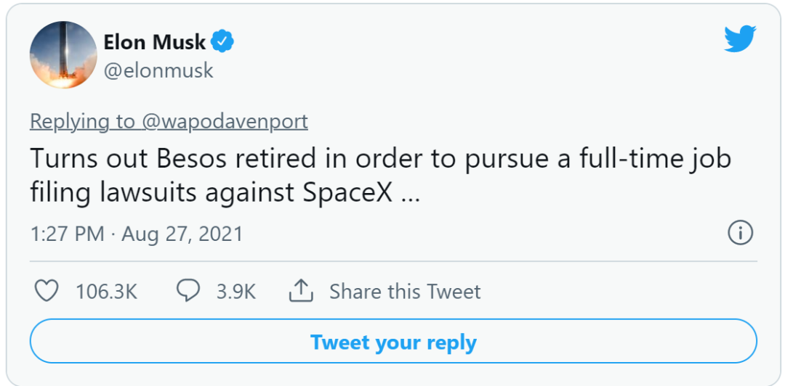Click the share upload arrow icon

point(301,292)
